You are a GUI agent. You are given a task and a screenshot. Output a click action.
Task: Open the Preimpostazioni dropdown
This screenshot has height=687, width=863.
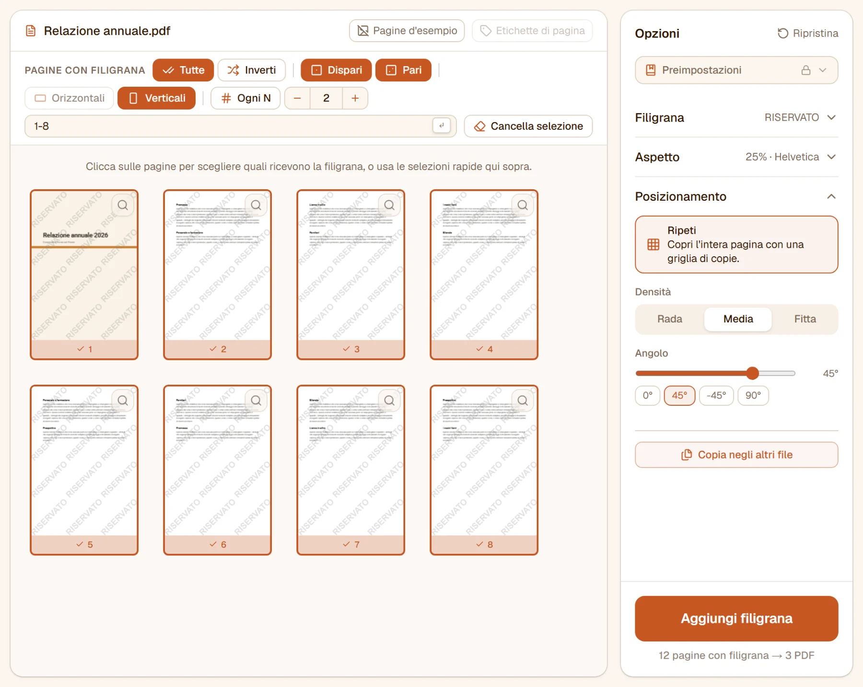pos(736,70)
